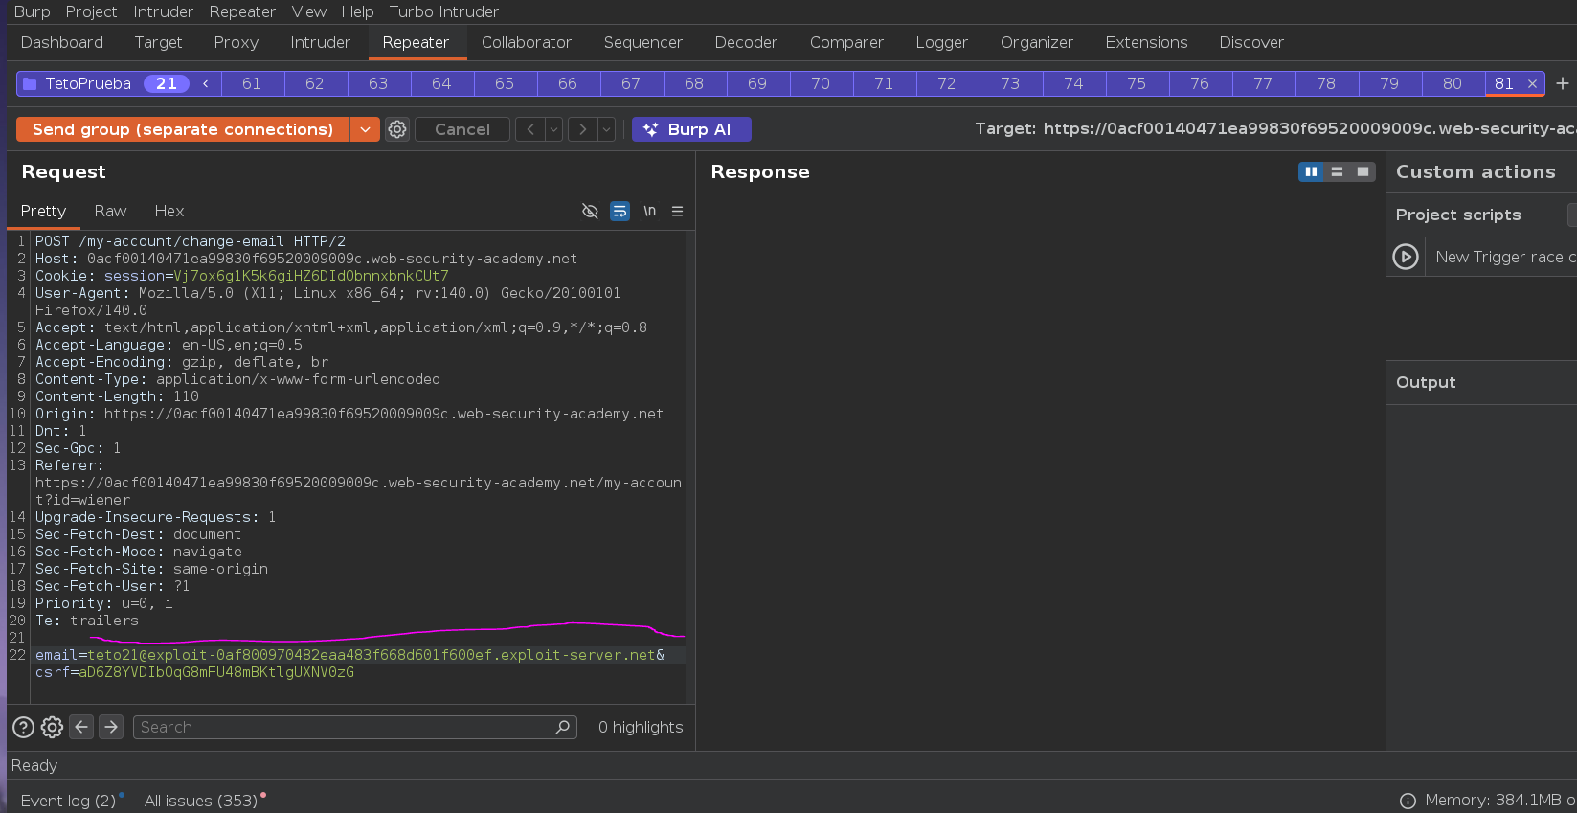Toggle line wrap in request editor
The image size is (1577, 813).
pos(620,211)
